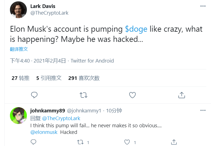View the 27 retweets list
Screen dimensions: 211x146
[x=20, y=78]
